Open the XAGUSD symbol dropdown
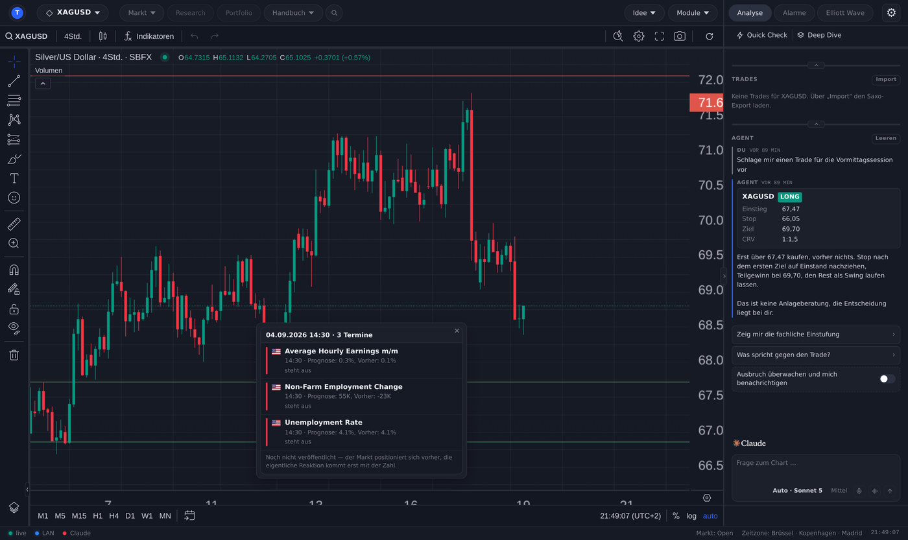The height and width of the screenshot is (540, 908). 73,13
